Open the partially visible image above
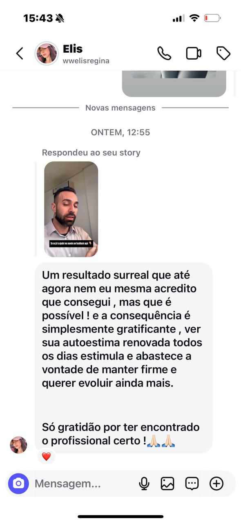Image resolution: width=241 pixels, height=523 pixels. pos(174,83)
